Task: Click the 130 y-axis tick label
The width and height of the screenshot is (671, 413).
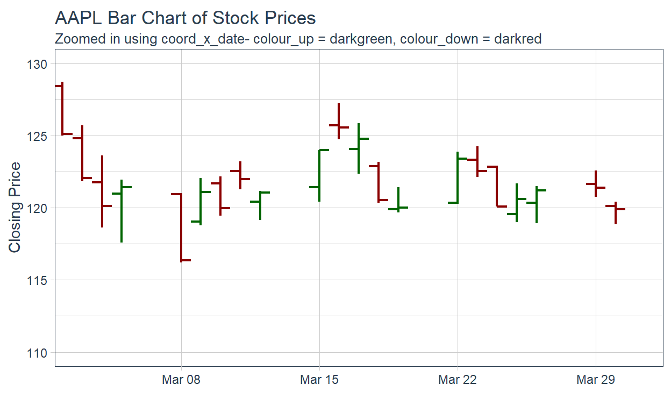Action: (x=37, y=64)
